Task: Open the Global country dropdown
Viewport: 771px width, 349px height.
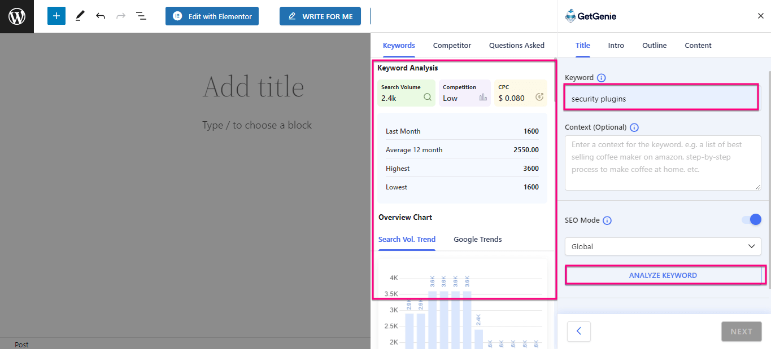Action: [x=663, y=246]
